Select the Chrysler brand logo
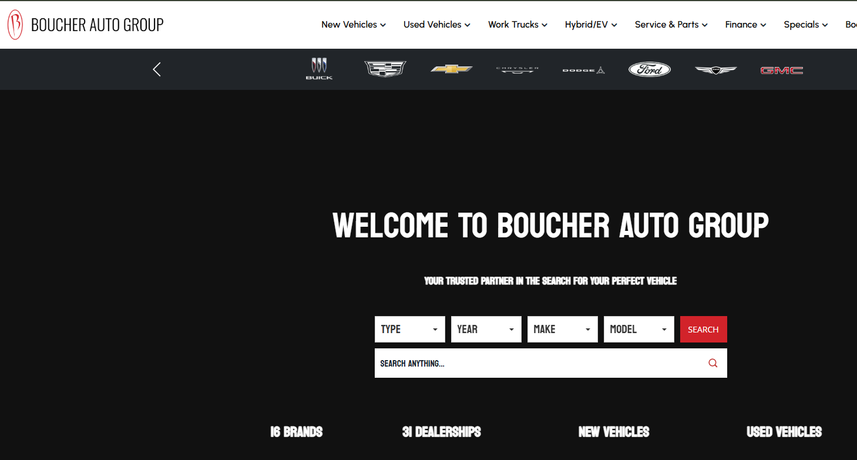This screenshot has height=460, width=857. click(x=517, y=70)
